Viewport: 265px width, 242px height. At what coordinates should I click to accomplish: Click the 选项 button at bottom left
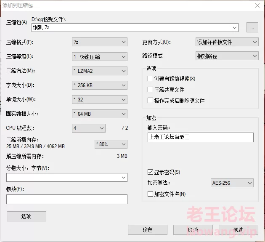point(26,216)
